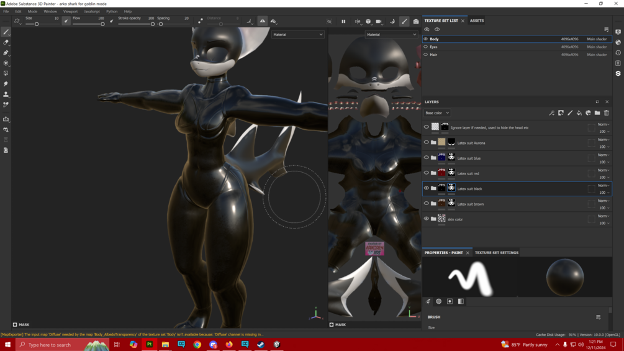Open the 3D viewport Material dropdown
The width and height of the screenshot is (624, 351).
pyautogui.click(x=297, y=35)
